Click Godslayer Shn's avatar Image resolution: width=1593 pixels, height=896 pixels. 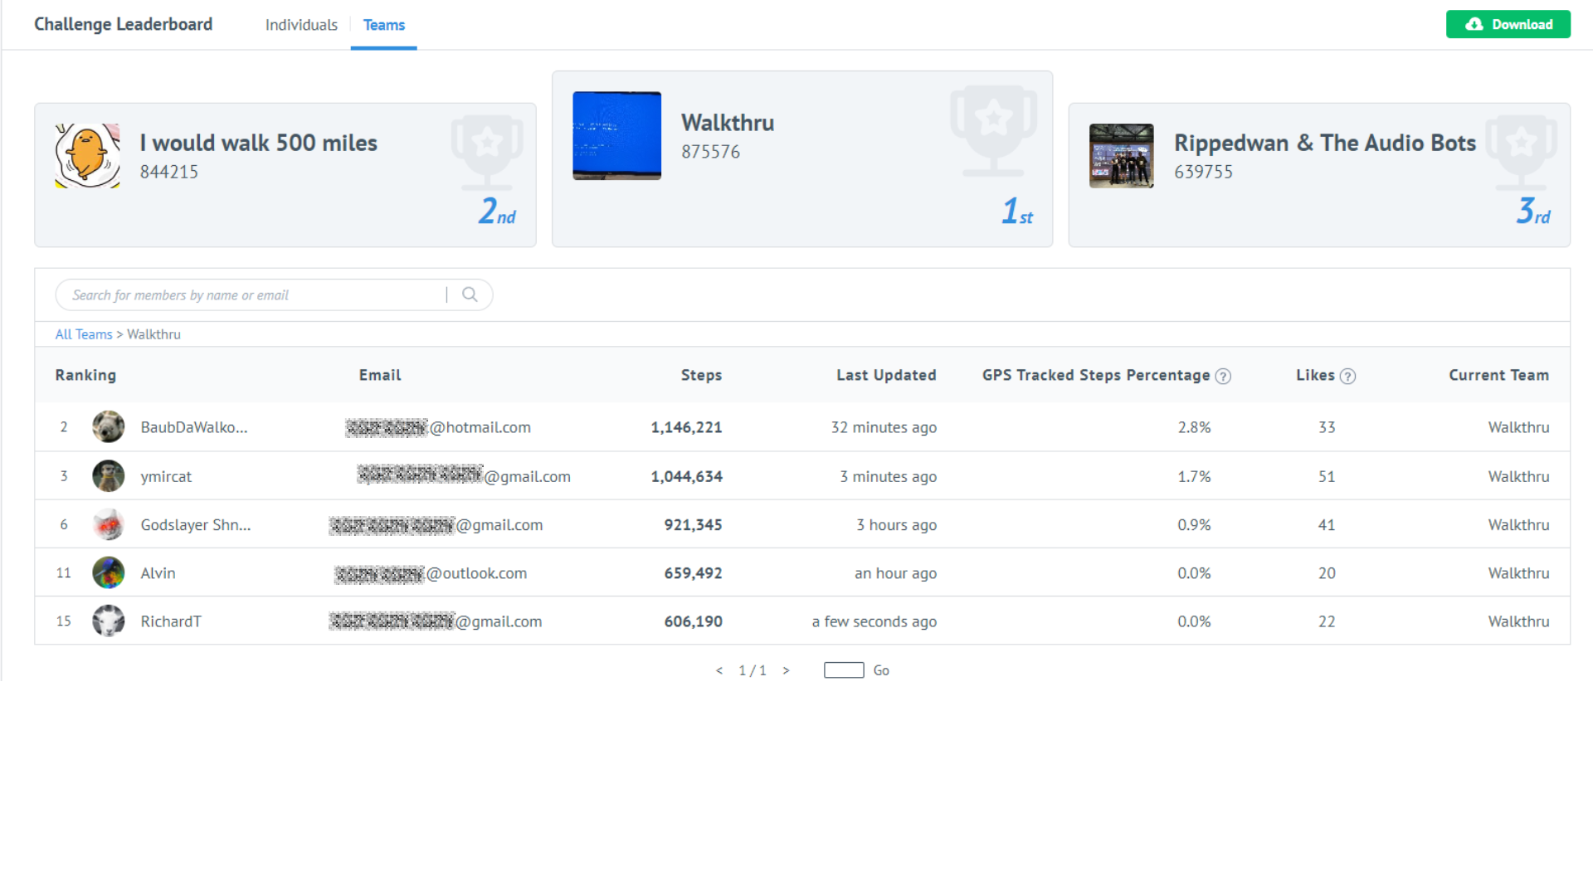[108, 524]
